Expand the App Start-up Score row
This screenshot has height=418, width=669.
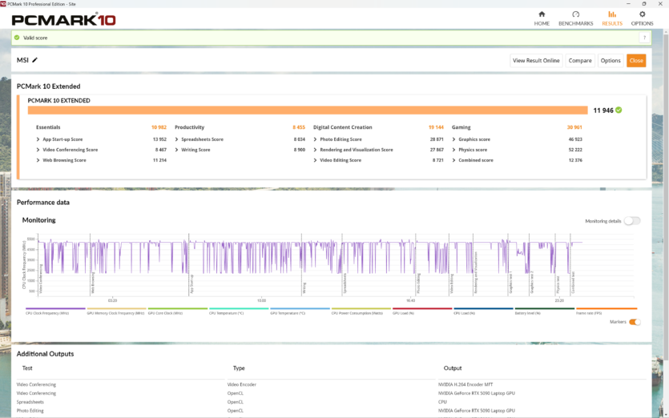38,139
